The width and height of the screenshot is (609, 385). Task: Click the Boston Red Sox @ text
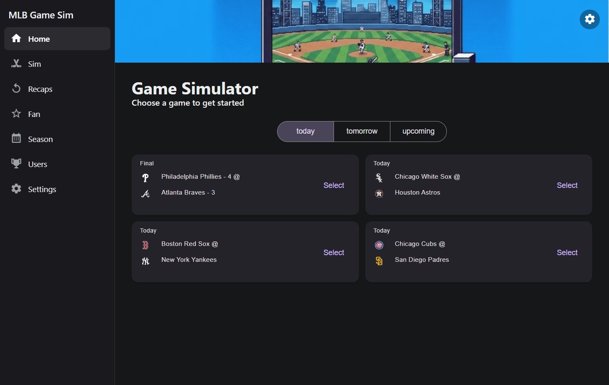coord(190,244)
